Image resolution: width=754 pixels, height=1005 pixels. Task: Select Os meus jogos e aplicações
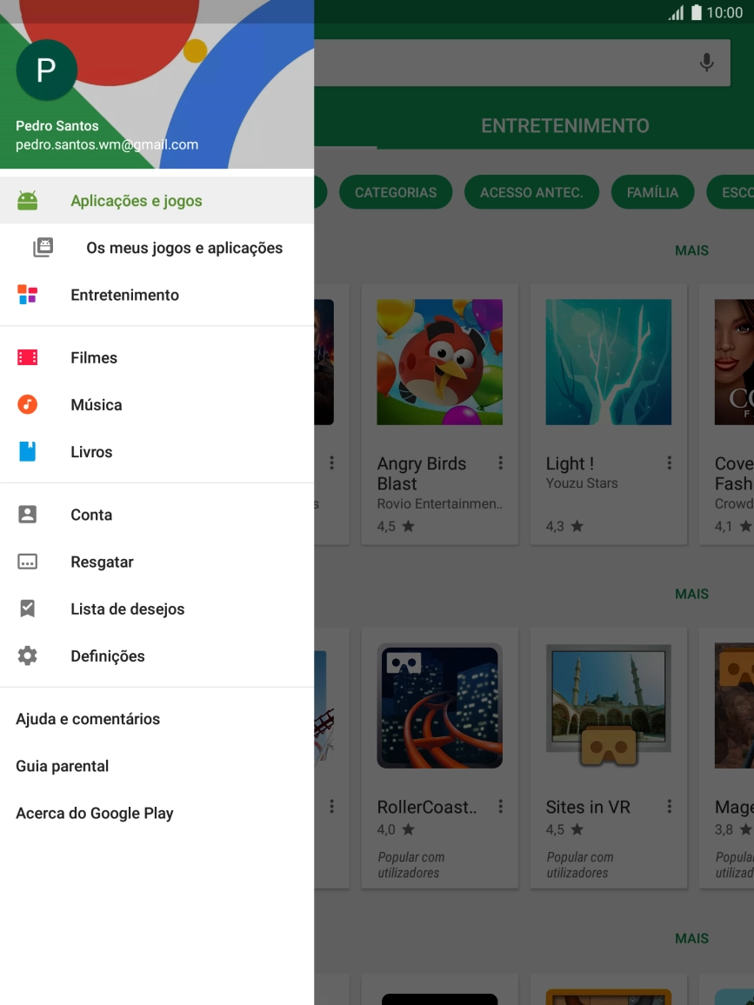coord(183,248)
